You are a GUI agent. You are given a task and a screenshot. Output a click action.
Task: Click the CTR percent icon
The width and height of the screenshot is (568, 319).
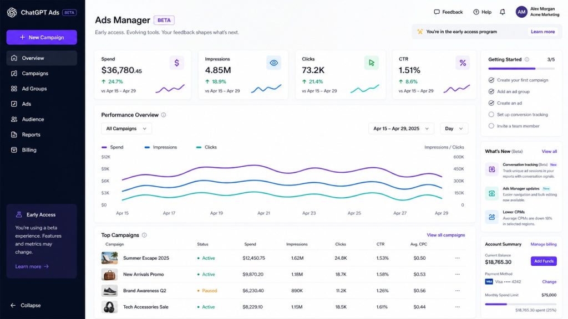(x=463, y=63)
